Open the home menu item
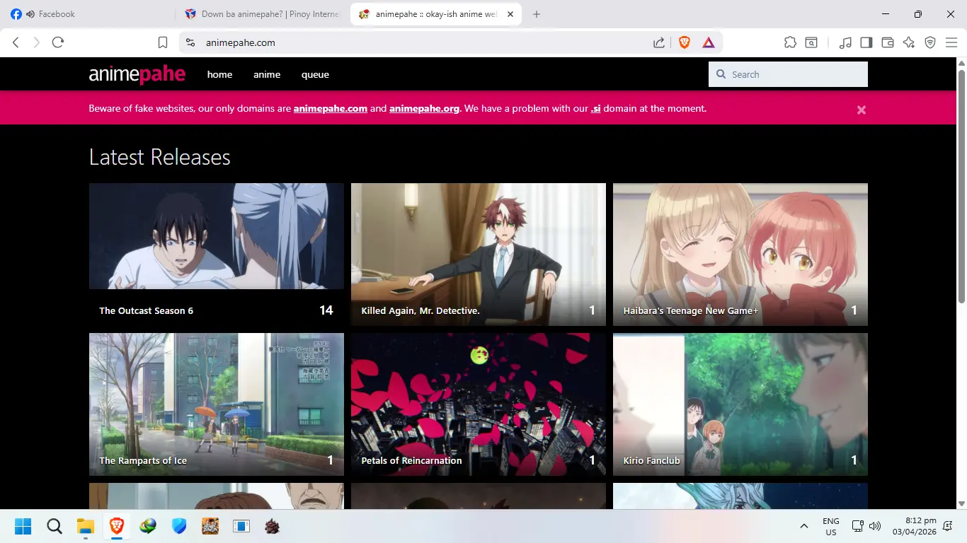 (219, 74)
